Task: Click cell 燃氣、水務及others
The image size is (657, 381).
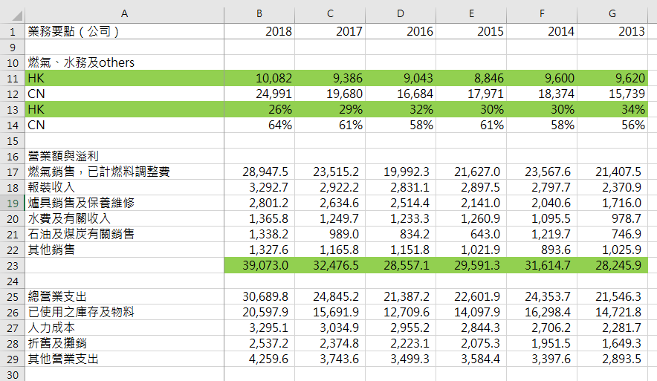Action: point(124,63)
